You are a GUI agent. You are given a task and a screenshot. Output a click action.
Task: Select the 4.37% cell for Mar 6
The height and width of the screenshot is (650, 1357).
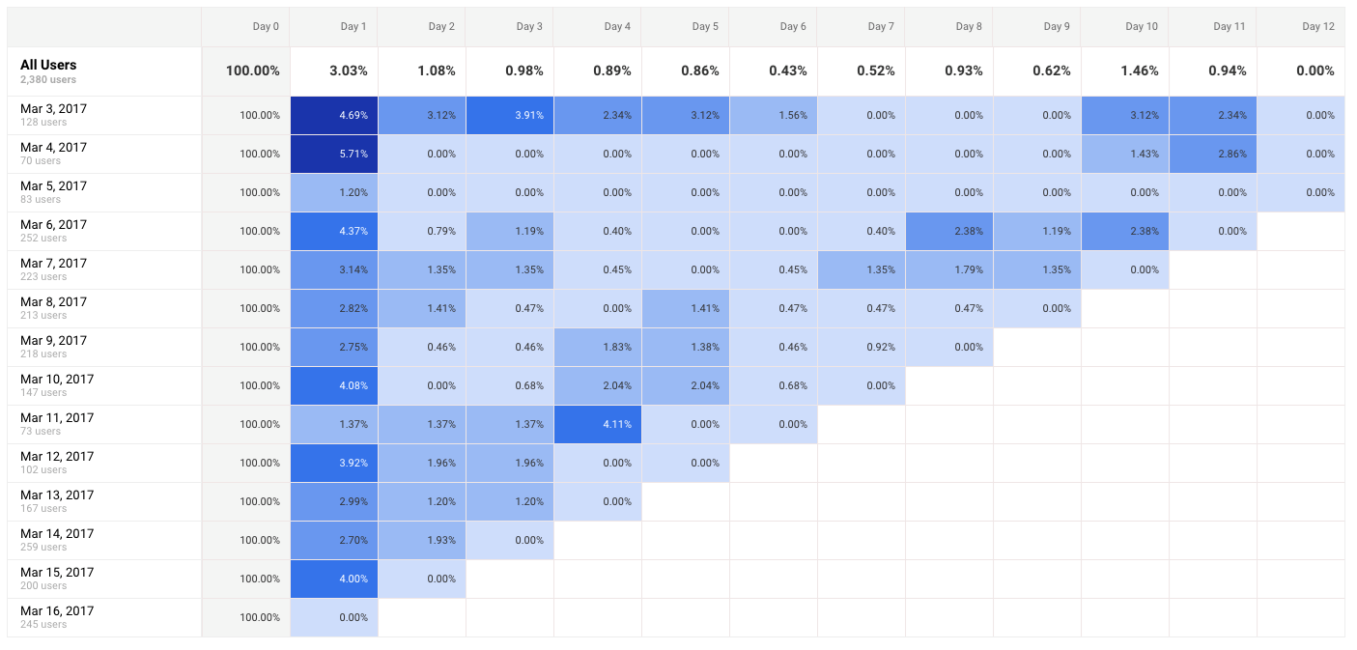point(334,232)
